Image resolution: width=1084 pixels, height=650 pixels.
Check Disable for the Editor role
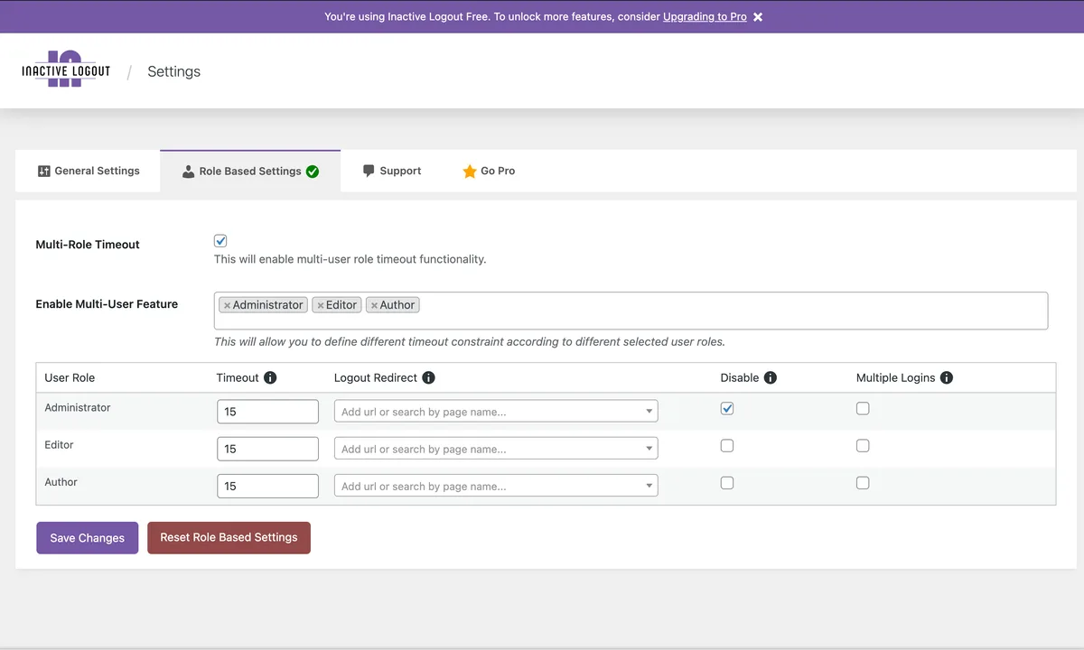click(727, 445)
